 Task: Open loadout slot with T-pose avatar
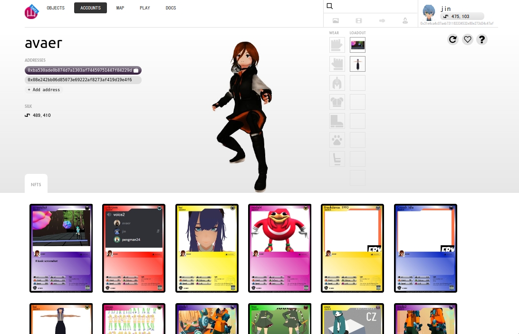coord(357,64)
